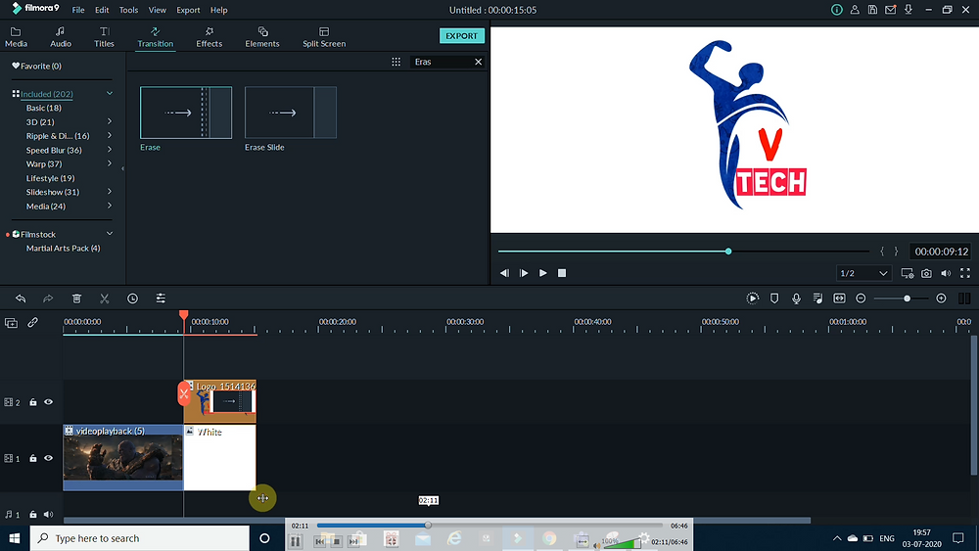The width and height of the screenshot is (979, 551).
Task: Expand the 3D (21) category
Action: [110, 121]
